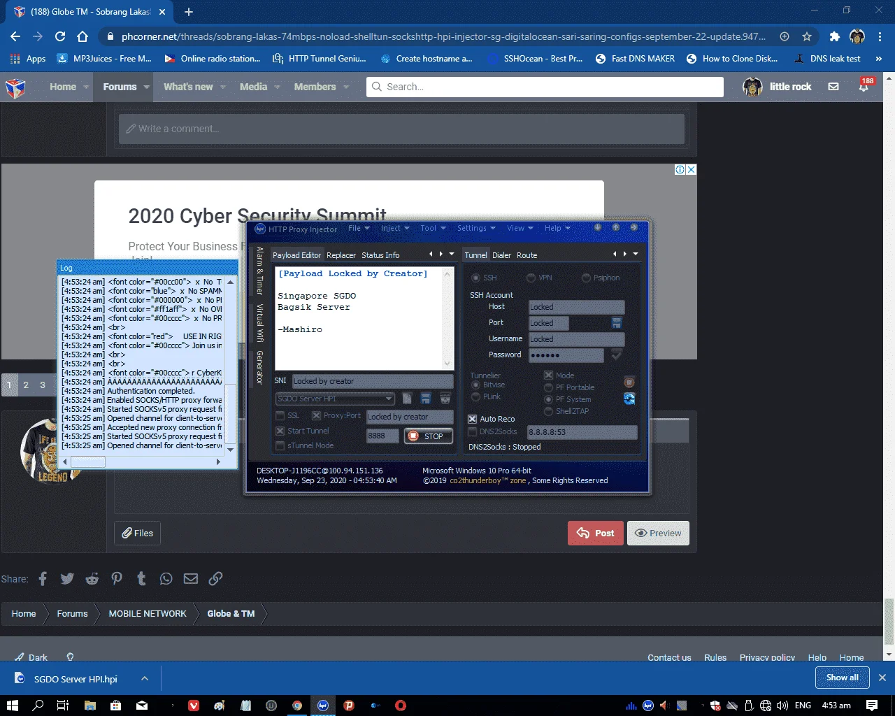Click the SNI input field
895x716 pixels.
coord(373,381)
